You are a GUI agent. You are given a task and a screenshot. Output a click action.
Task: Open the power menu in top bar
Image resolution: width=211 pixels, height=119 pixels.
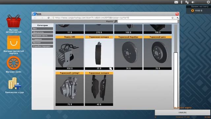tap(208, 2)
